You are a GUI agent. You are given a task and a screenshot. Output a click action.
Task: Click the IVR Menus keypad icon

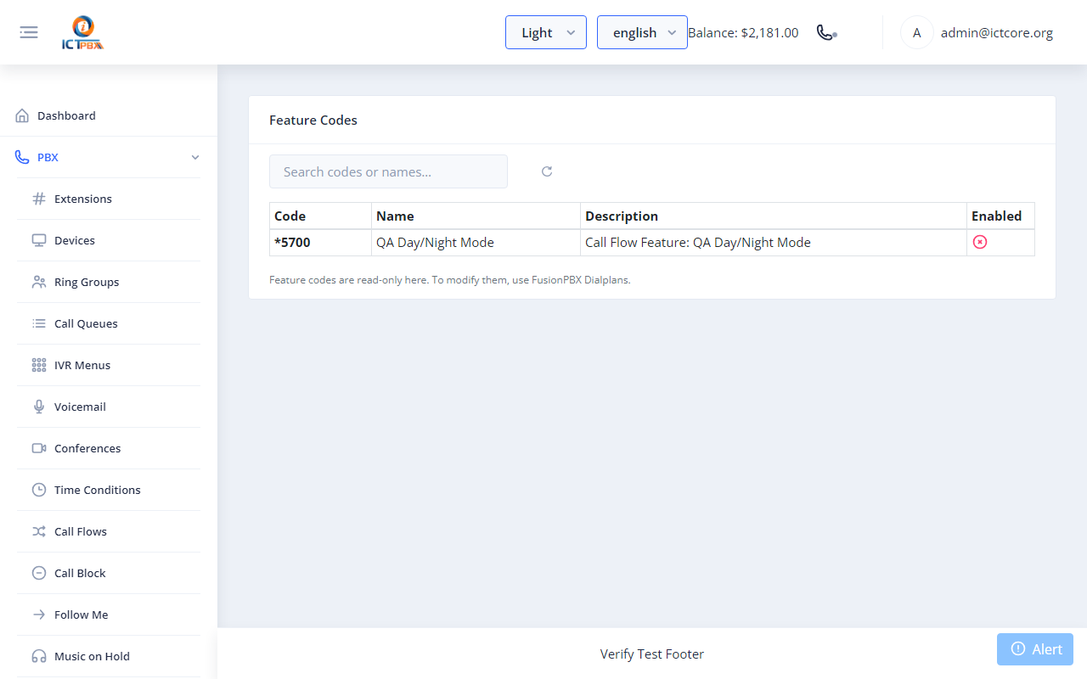coord(39,365)
